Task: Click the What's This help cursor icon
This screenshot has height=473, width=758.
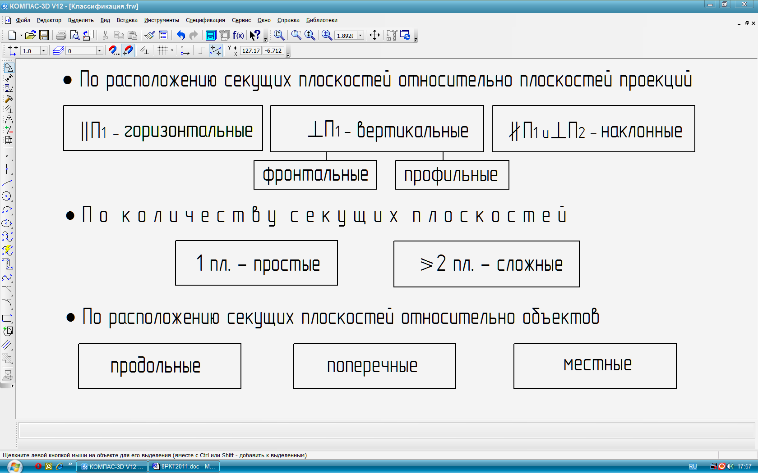Action: tap(255, 35)
